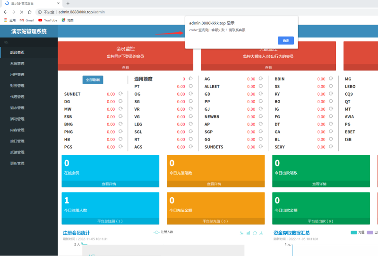This screenshot has width=378, height=256.
Task: Close the 演示站 browser tab
Action: (x=58, y=3)
